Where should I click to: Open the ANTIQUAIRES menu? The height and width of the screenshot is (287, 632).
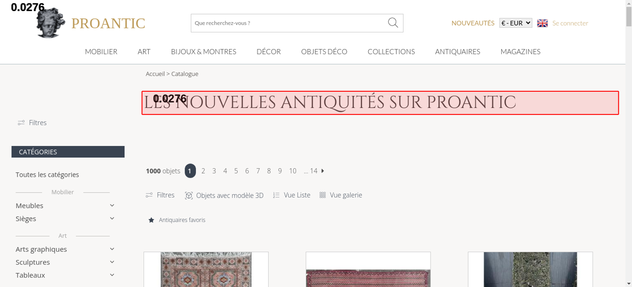(x=458, y=52)
